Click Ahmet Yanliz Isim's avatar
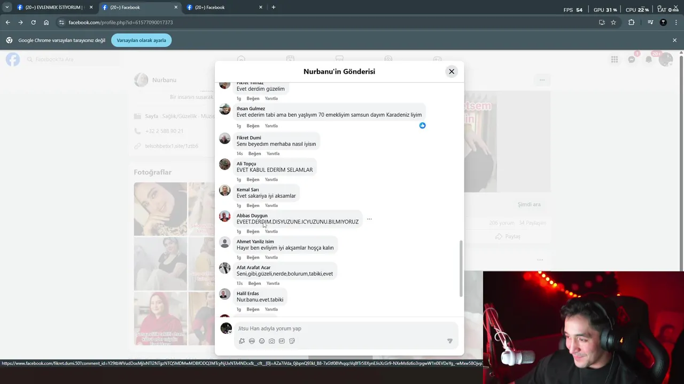Image resolution: width=684 pixels, height=384 pixels. coord(225,242)
